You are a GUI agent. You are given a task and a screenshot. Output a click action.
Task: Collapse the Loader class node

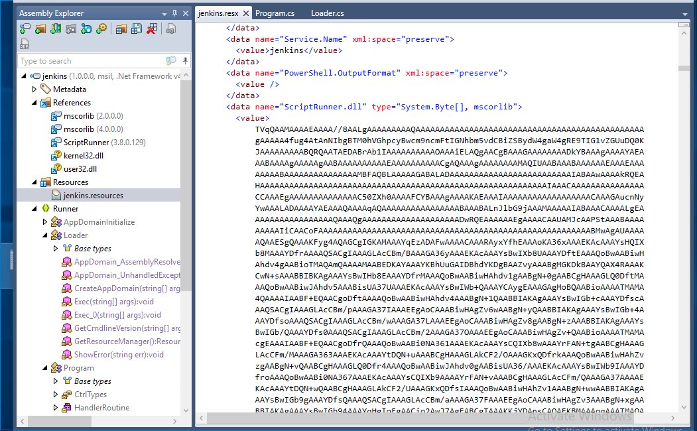tap(45, 235)
